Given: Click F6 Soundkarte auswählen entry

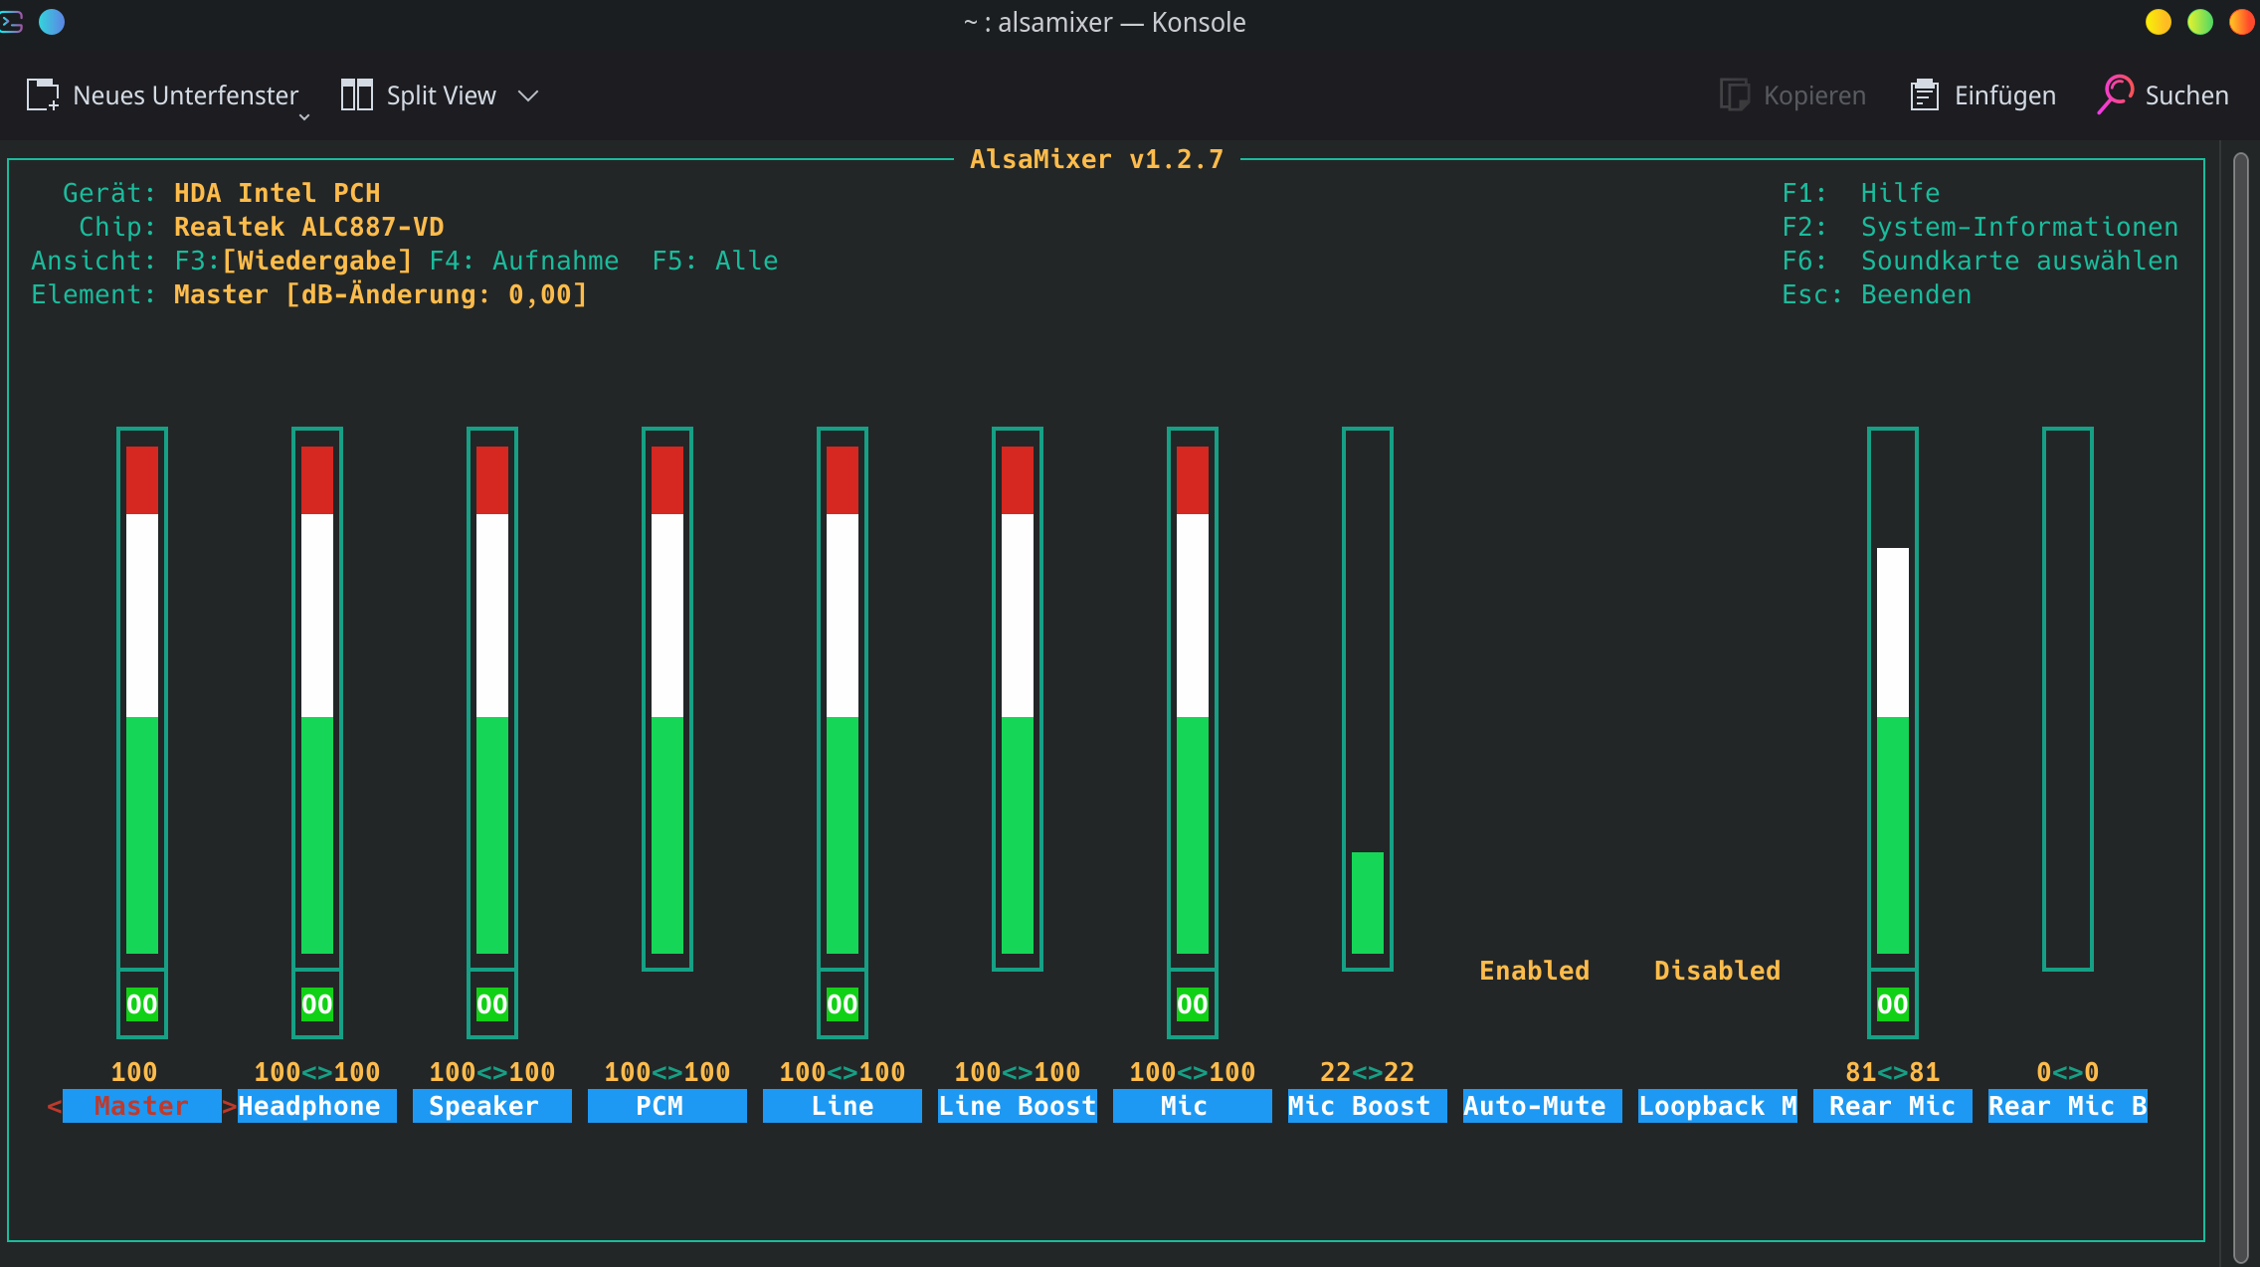Looking at the screenshot, I should point(1980,261).
